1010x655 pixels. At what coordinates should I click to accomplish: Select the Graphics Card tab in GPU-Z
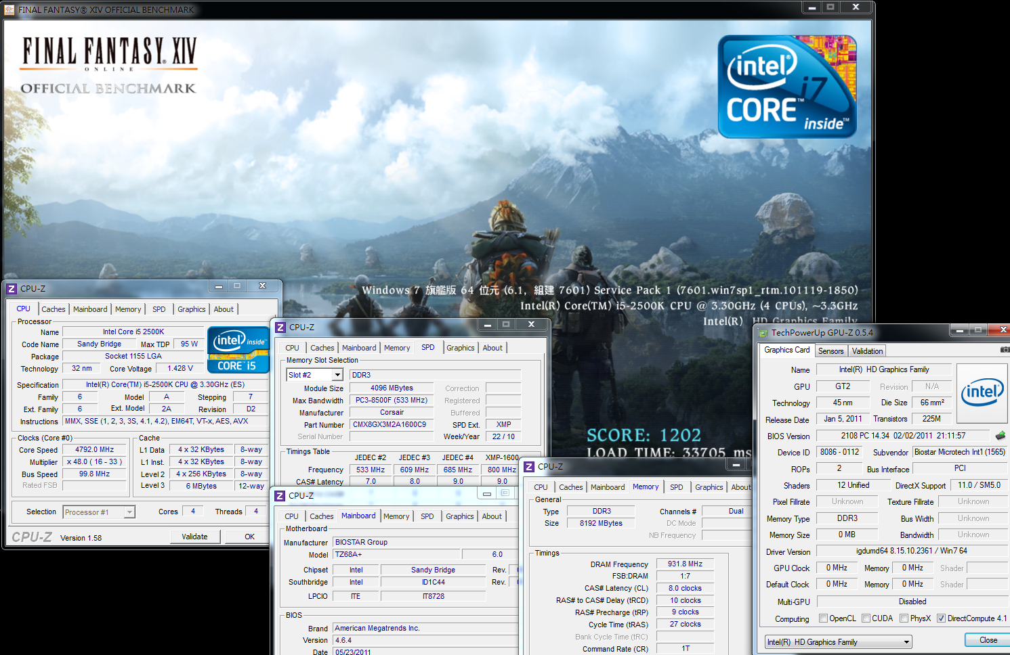point(786,350)
